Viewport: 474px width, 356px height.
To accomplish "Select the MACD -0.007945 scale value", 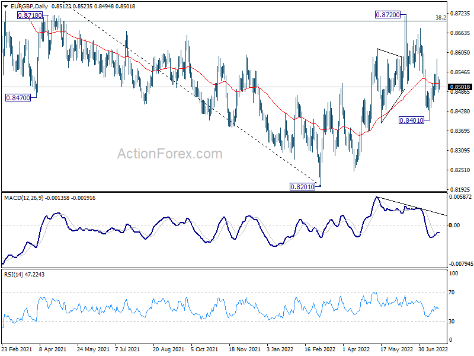I will click(x=461, y=264).
